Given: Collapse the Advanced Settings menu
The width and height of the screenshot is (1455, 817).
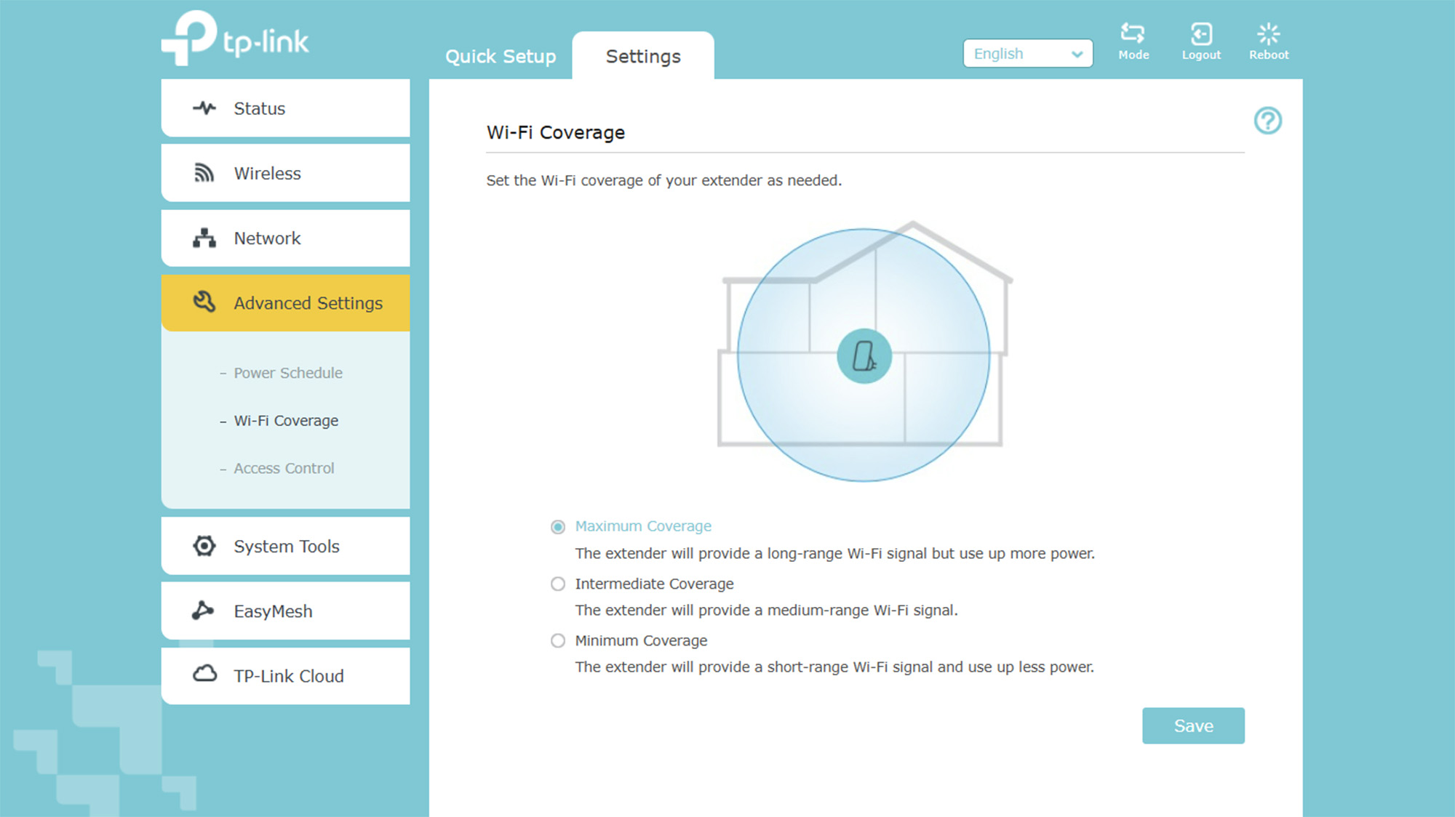Looking at the screenshot, I should click(x=285, y=303).
